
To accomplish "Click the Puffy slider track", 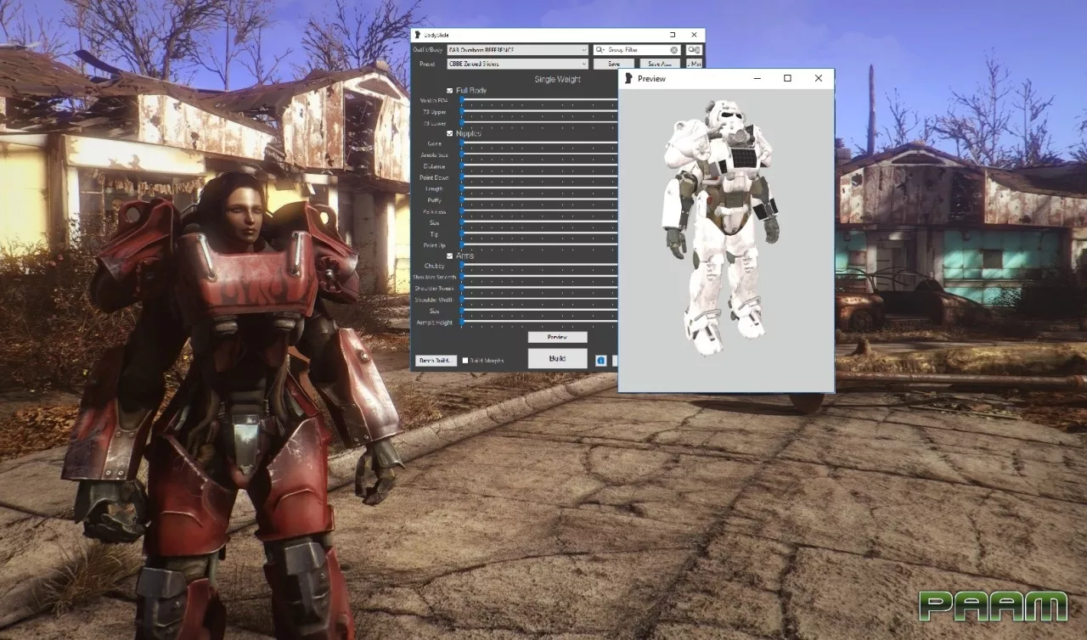I will coord(539,200).
